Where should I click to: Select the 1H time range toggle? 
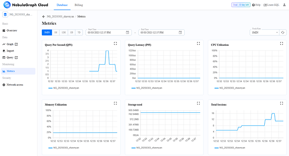56,32
